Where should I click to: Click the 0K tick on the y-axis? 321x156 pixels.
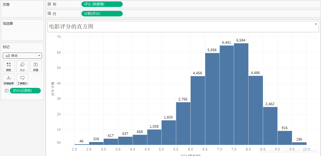coord(59,143)
